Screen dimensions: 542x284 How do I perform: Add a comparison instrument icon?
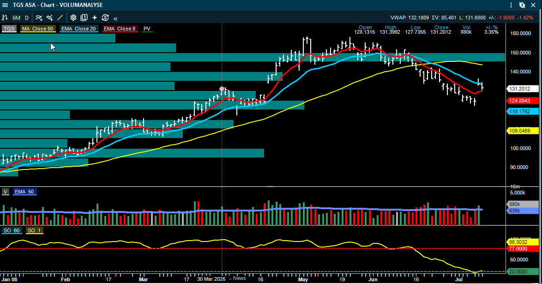(49, 18)
